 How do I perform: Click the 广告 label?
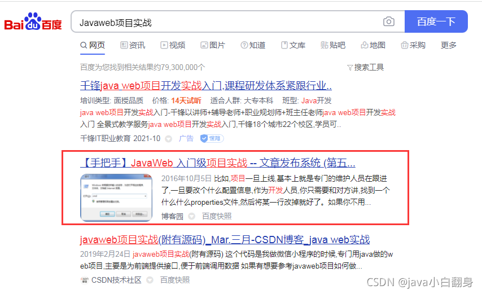click(186, 139)
